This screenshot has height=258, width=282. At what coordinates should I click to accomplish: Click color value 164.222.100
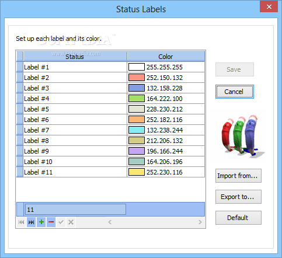pos(165,99)
